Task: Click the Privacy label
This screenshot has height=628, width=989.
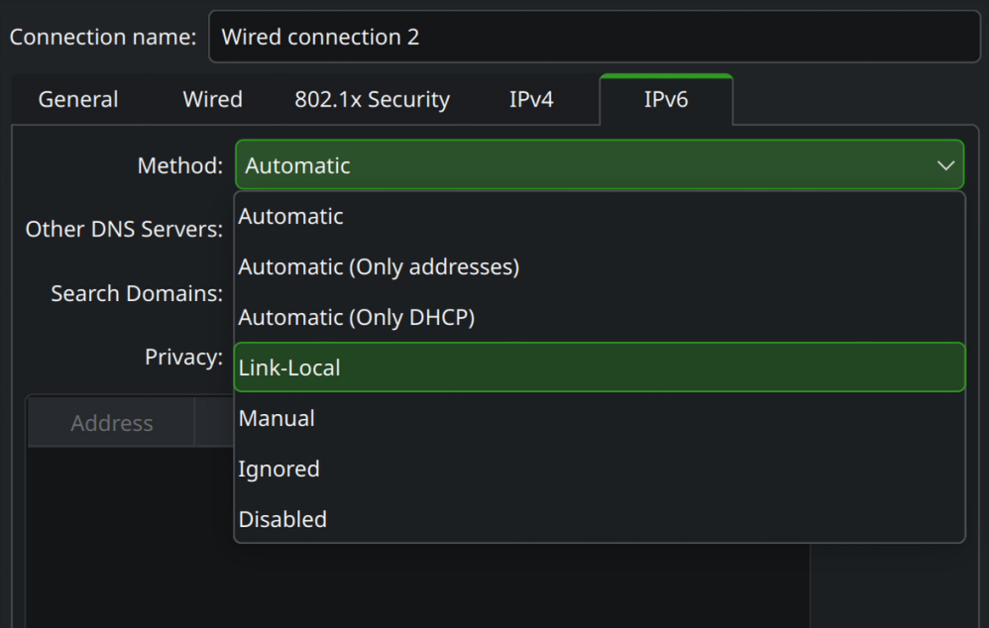Action: pos(183,358)
